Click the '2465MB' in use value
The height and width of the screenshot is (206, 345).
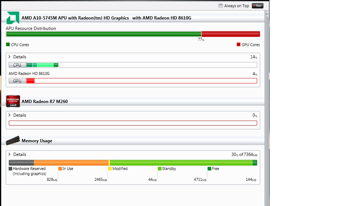coord(101,180)
